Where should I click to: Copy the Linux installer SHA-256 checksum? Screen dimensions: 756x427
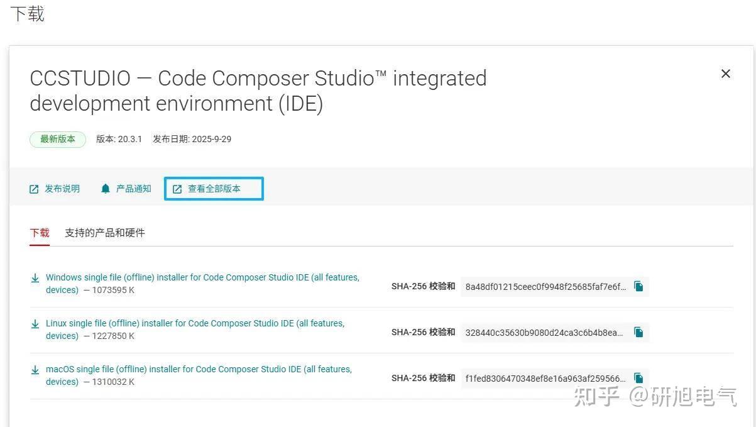(638, 332)
